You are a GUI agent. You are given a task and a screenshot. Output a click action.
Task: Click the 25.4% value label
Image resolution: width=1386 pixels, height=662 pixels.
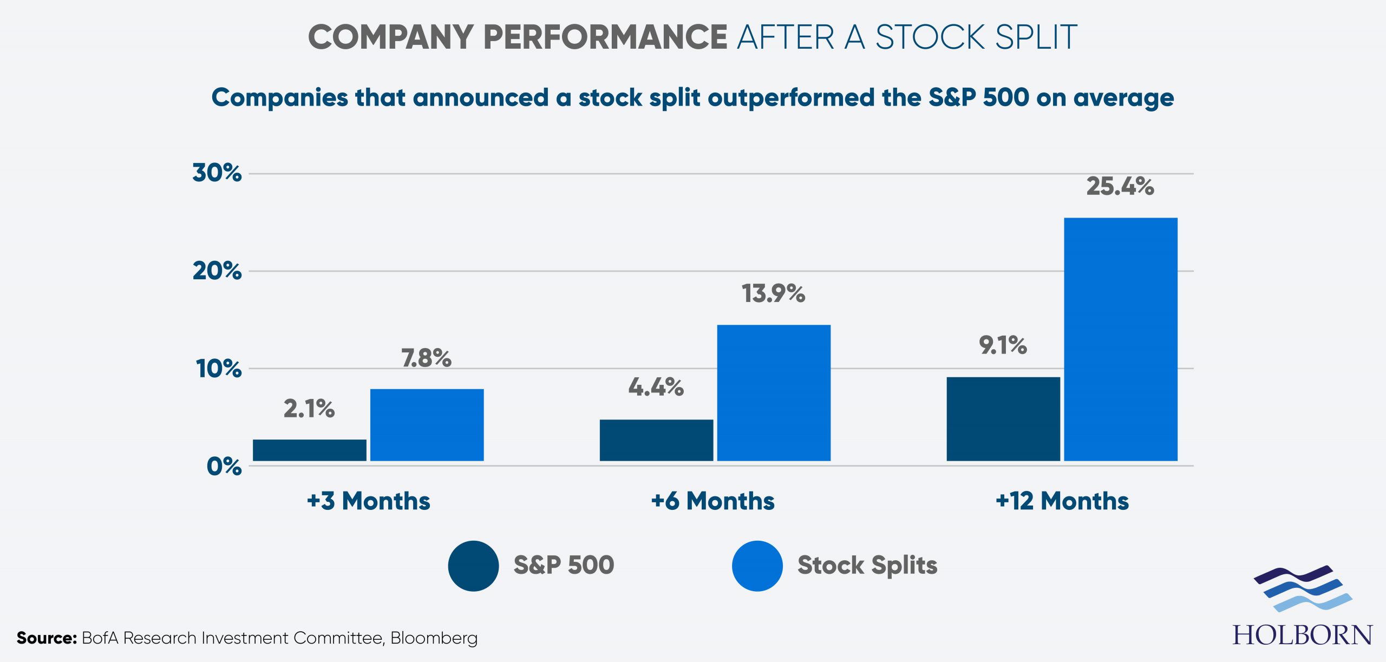(x=1120, y=187)
